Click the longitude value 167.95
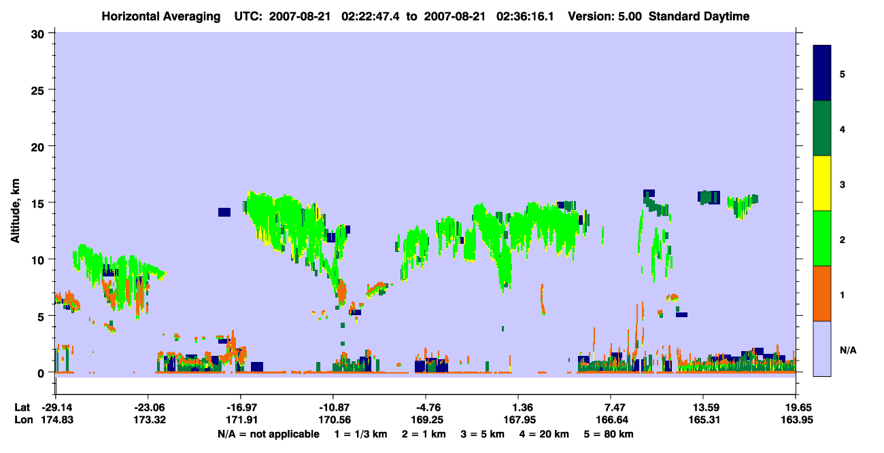Image resolution: width=884 pixels, height=453 pixels. (518, 420)
